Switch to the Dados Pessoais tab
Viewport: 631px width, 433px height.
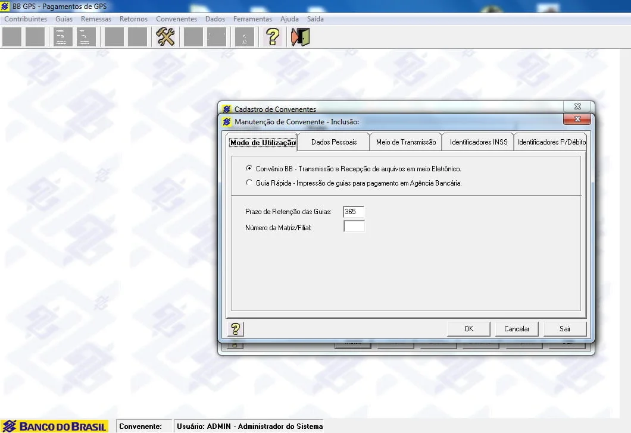[x=334, y=142]
